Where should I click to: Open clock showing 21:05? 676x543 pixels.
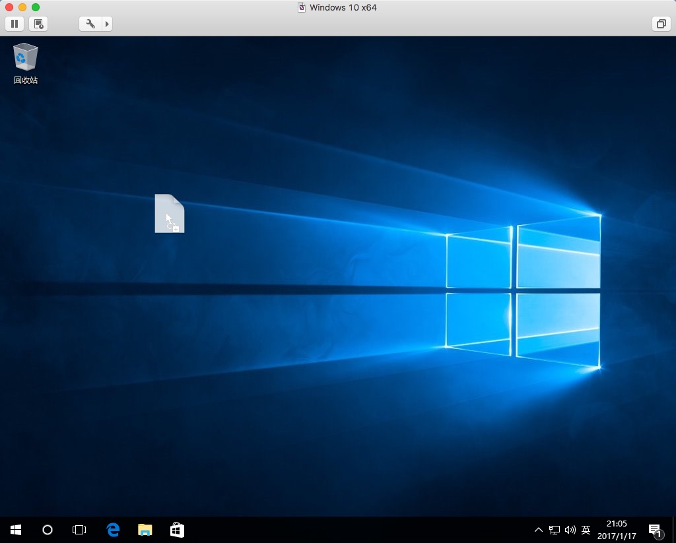pyautogui.click(x=617, y=530)
